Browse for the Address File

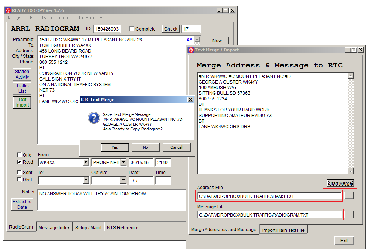click(x=349, y=196)
